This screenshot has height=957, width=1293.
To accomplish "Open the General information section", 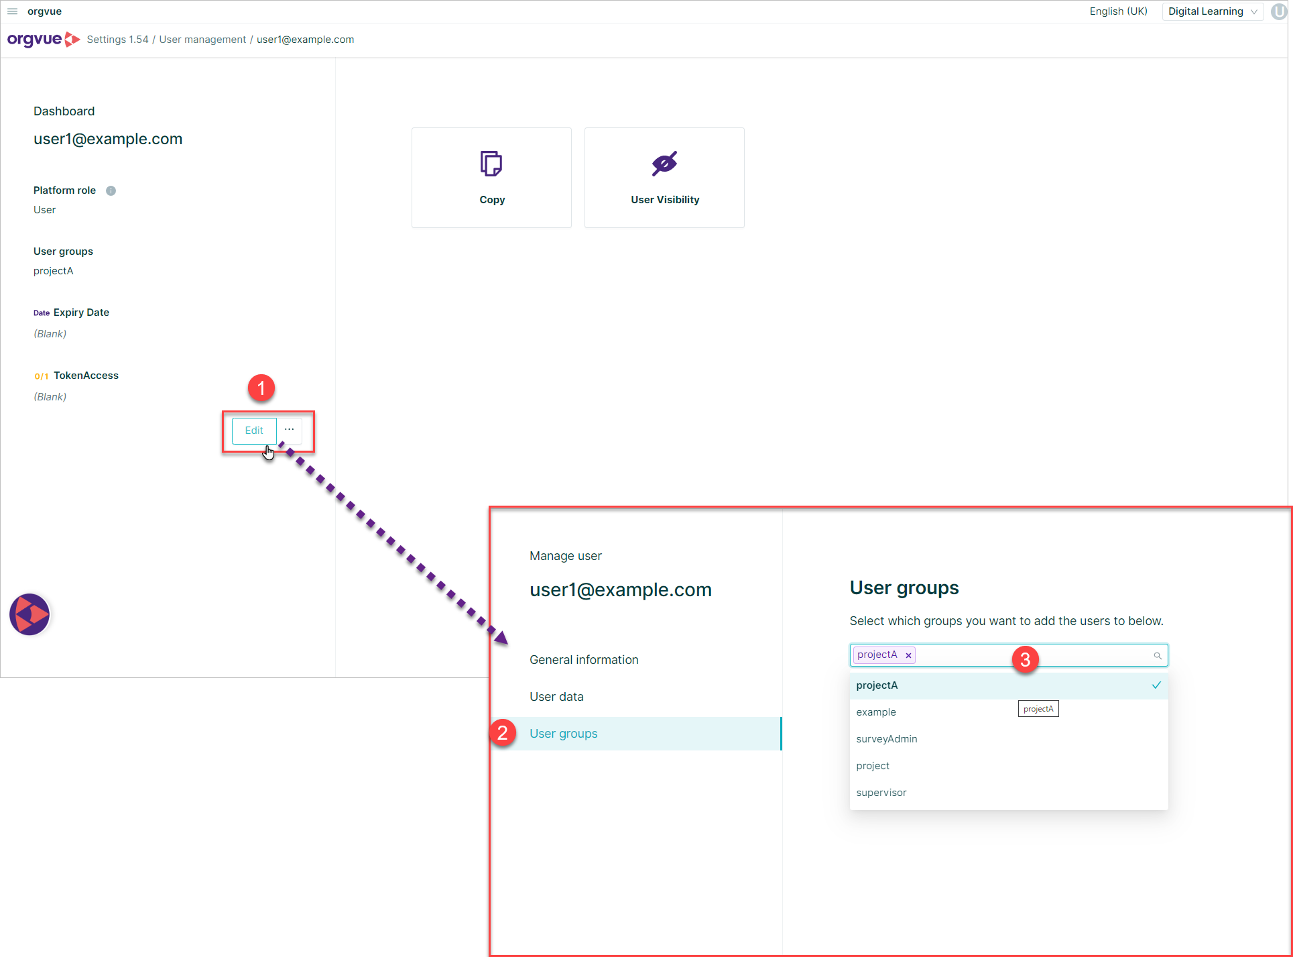I will tap(584, 660).
